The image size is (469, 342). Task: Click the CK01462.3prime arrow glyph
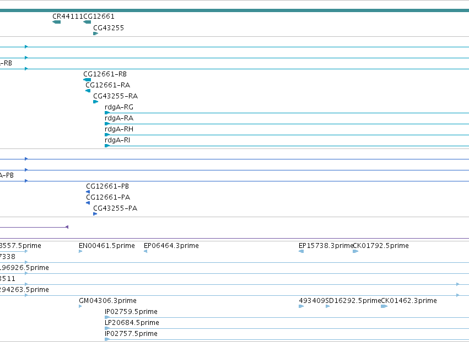pyautogui.click(x=384, y=306)
